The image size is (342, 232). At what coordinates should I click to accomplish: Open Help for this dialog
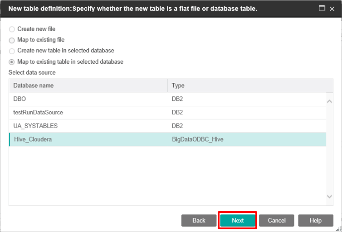(x=316, y=221)
